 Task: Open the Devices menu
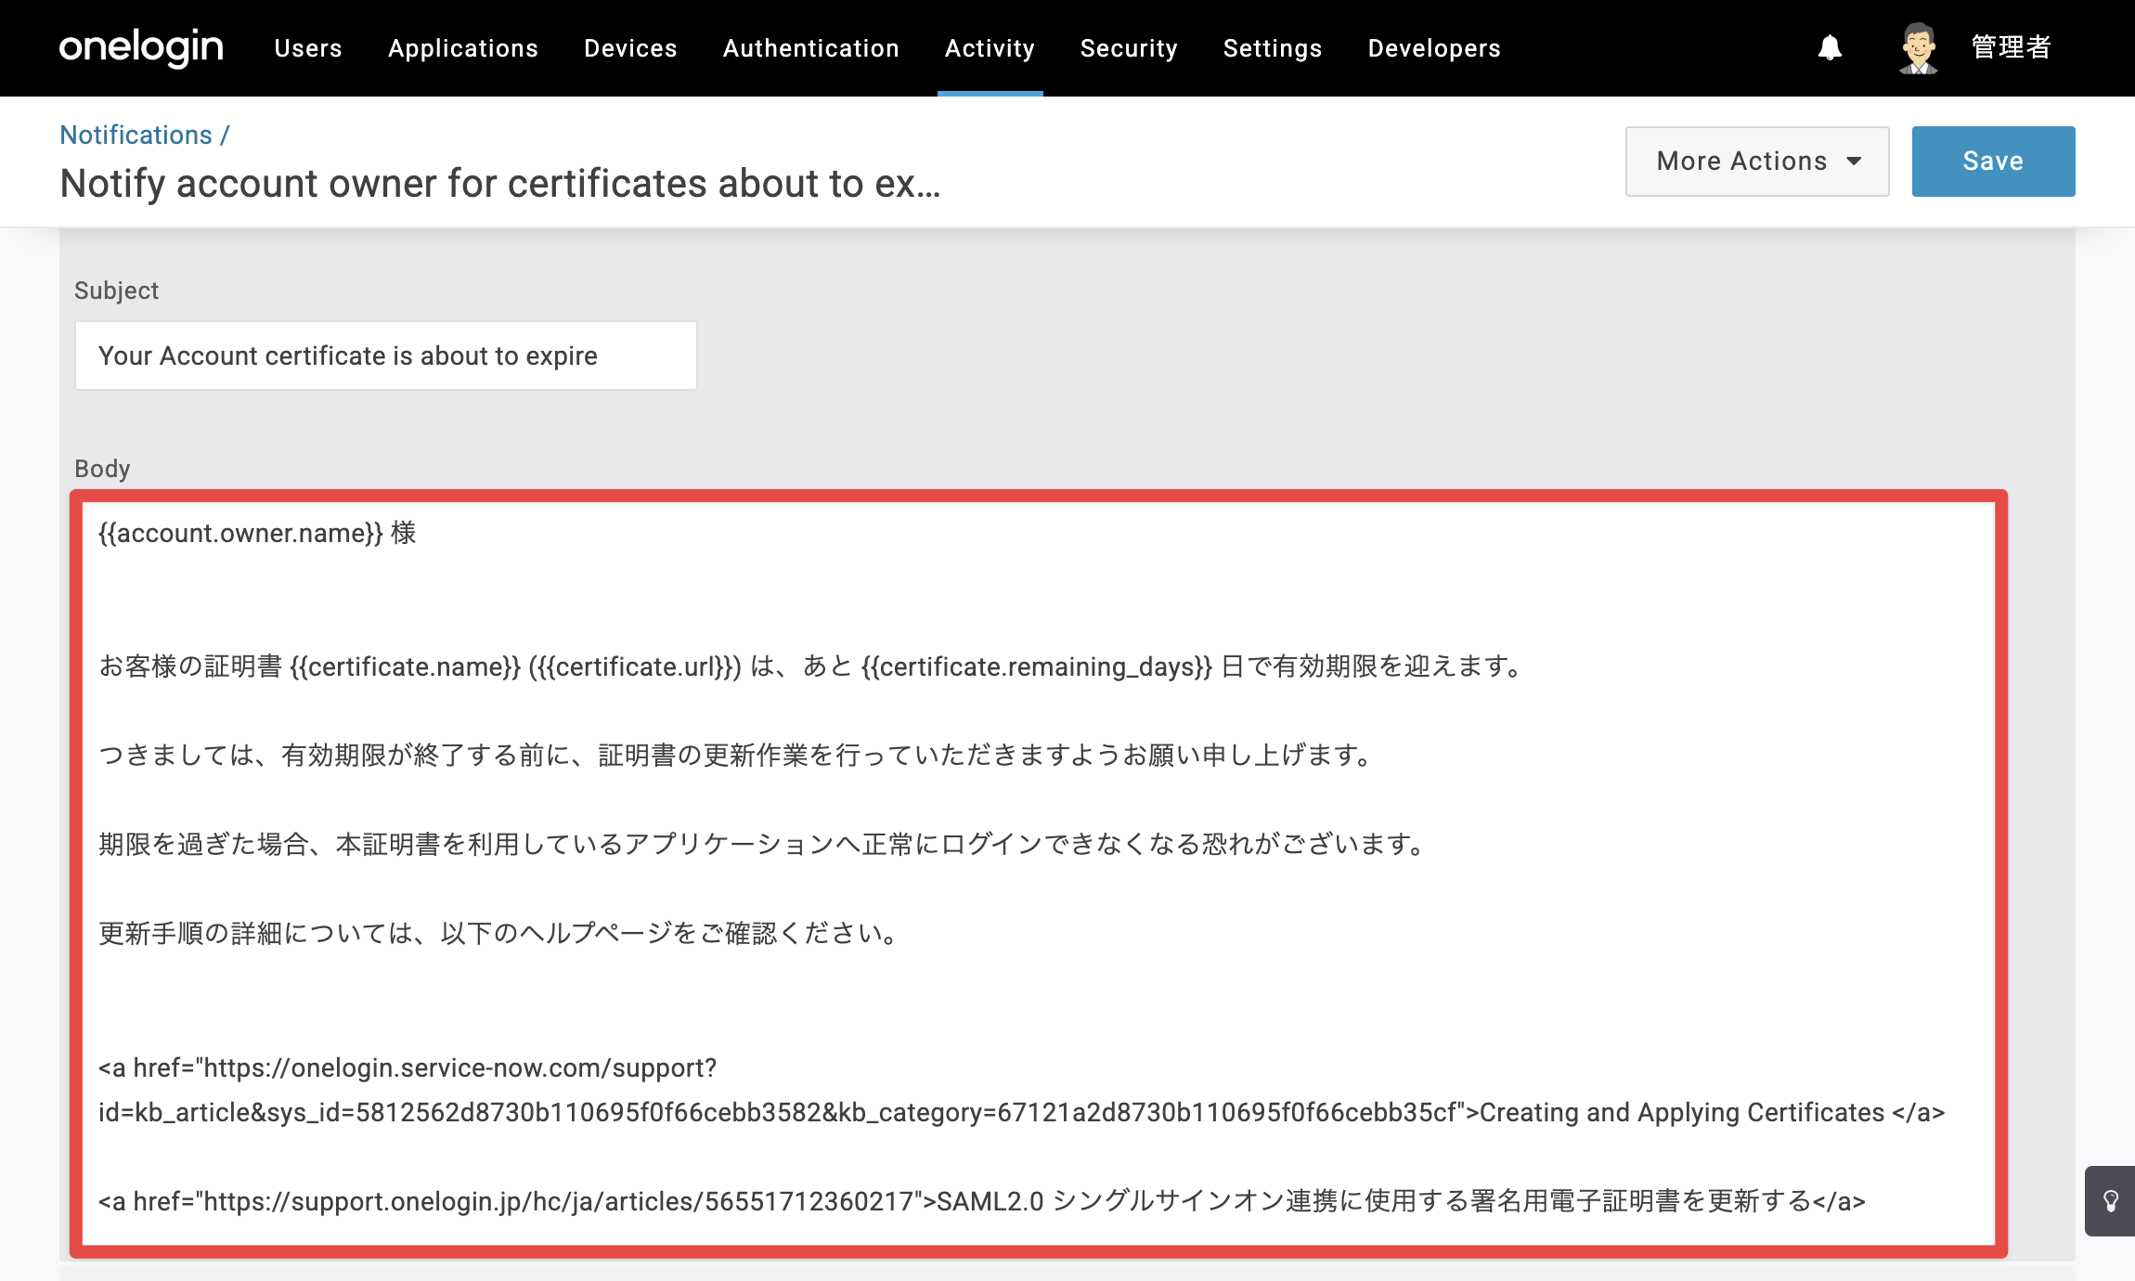pos(630,48)
